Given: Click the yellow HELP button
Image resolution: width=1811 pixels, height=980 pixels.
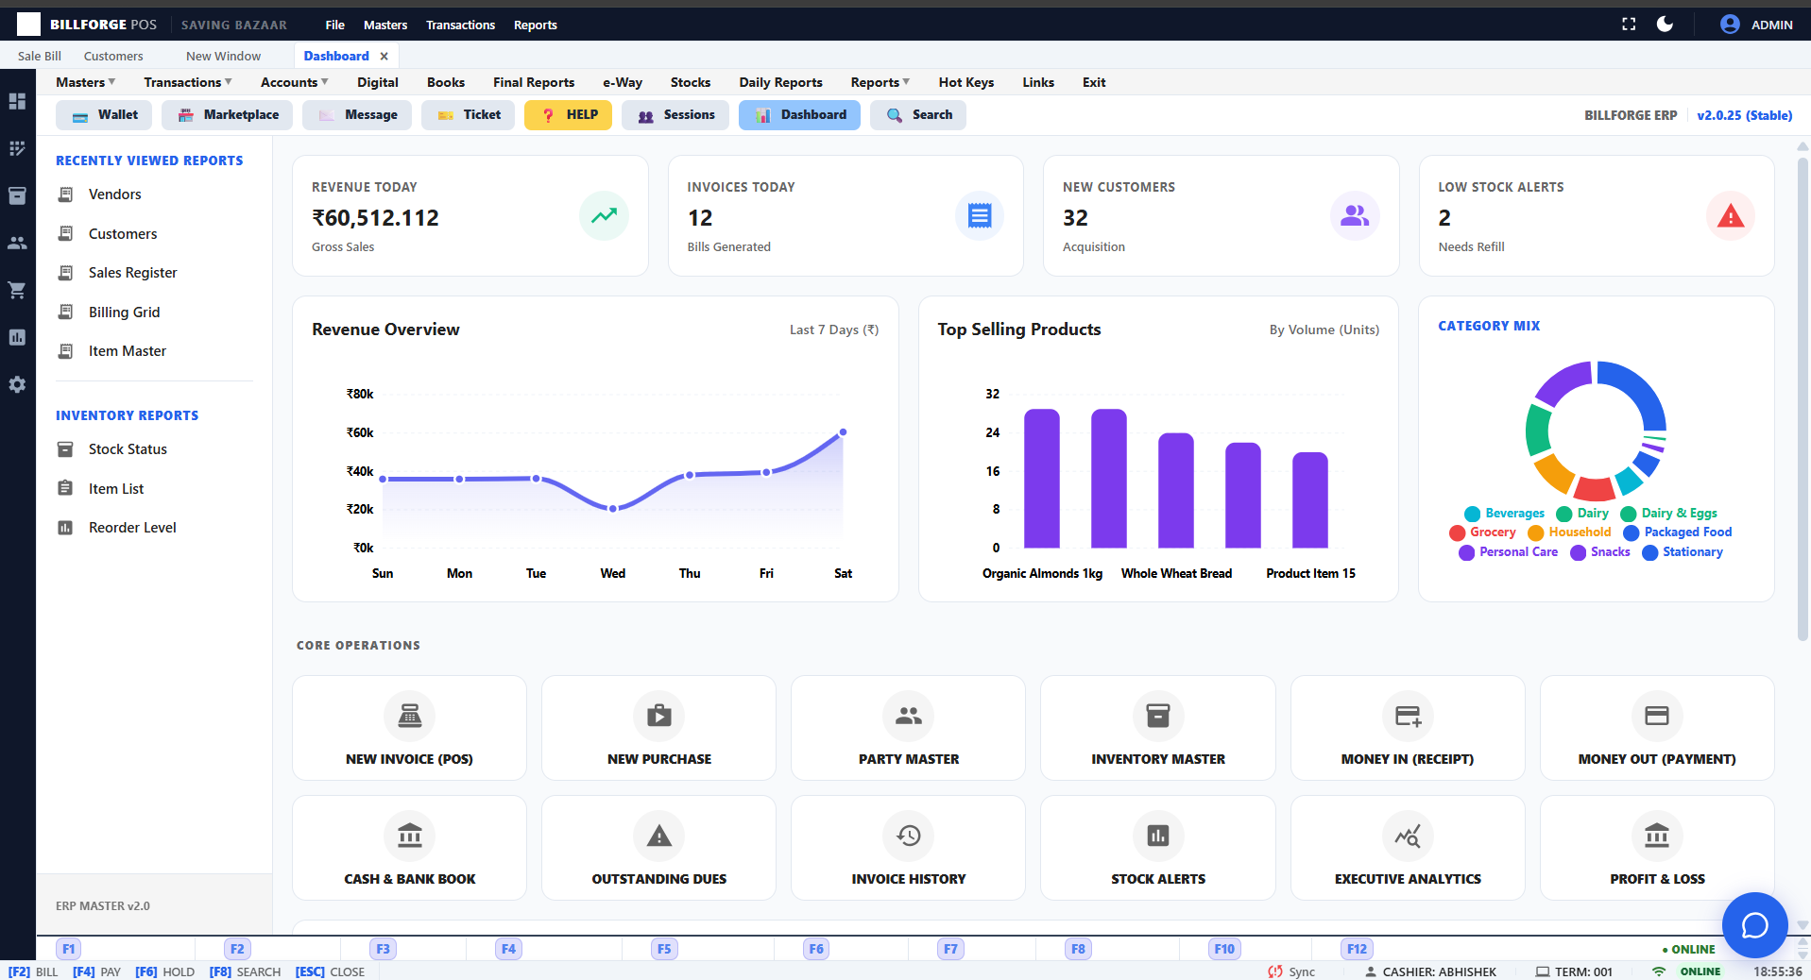Looking at the screenshot, I should click(x=568, y=114).
